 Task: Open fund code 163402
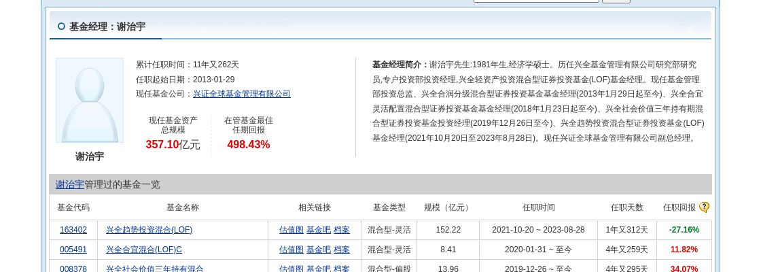(73, 230)
